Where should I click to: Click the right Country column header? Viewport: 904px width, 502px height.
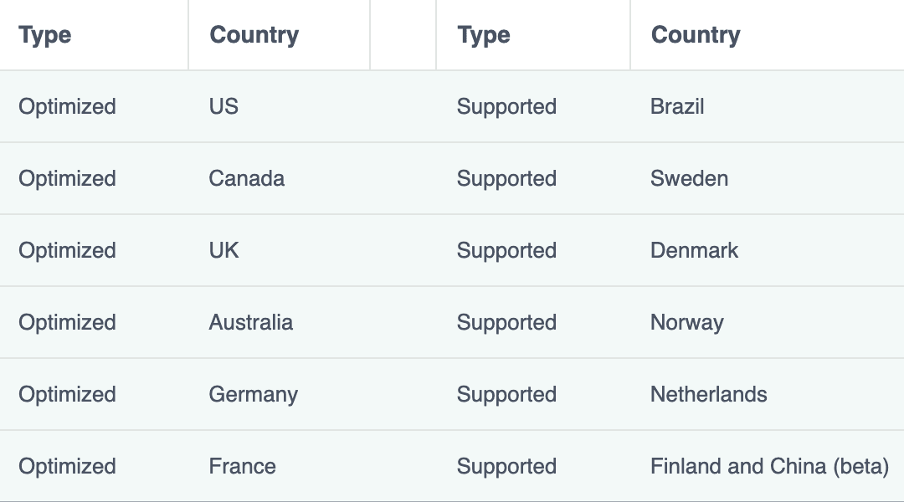coord(696,35)
